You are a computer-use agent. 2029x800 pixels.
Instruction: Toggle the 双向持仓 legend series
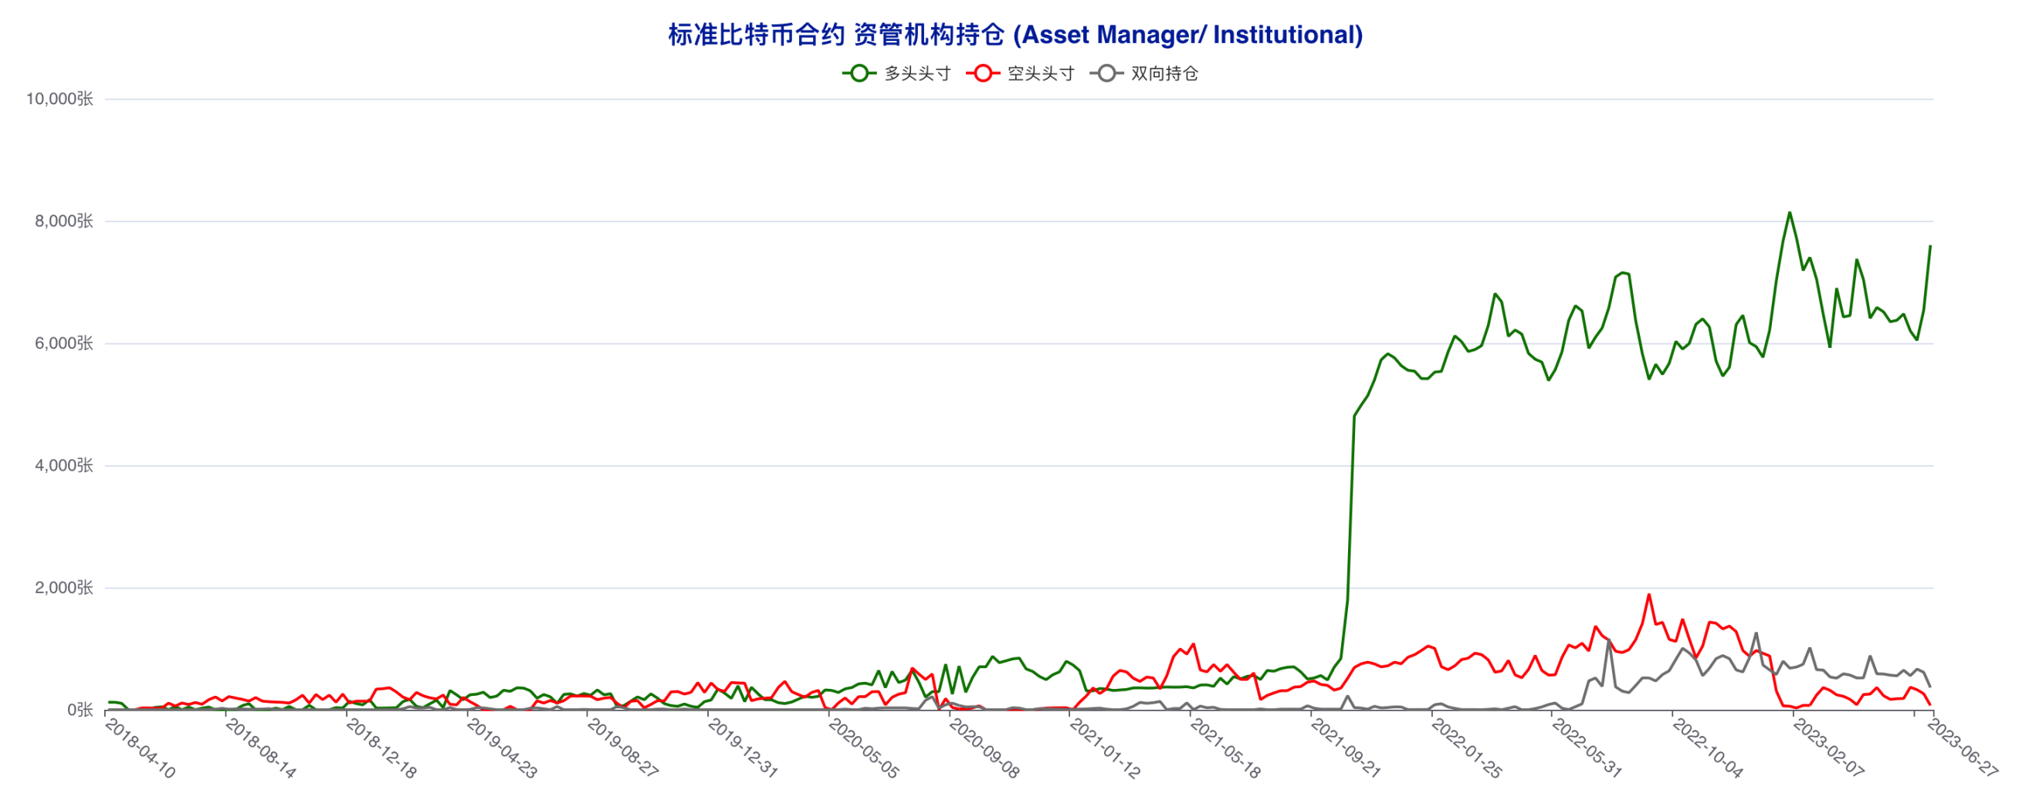(1143, 73)
